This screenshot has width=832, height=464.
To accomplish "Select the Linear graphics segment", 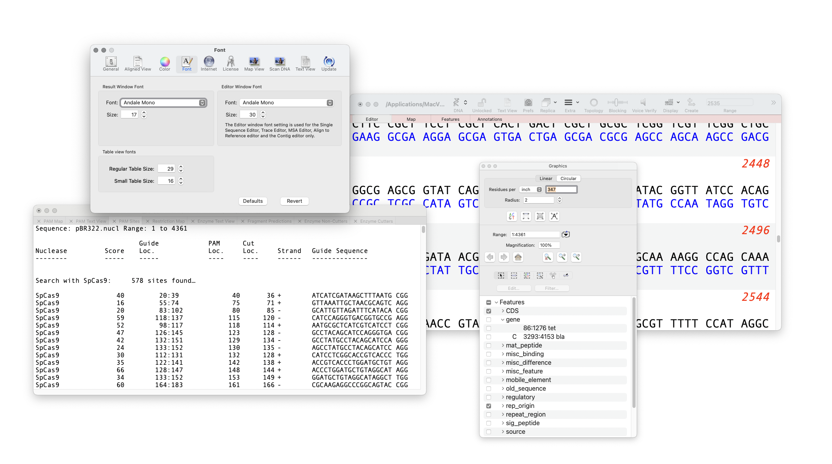I will click(x=546, y=178).
